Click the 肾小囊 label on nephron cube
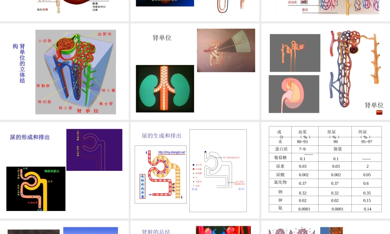The height and width of the screenshot is (234, 390). pos(108,90)
